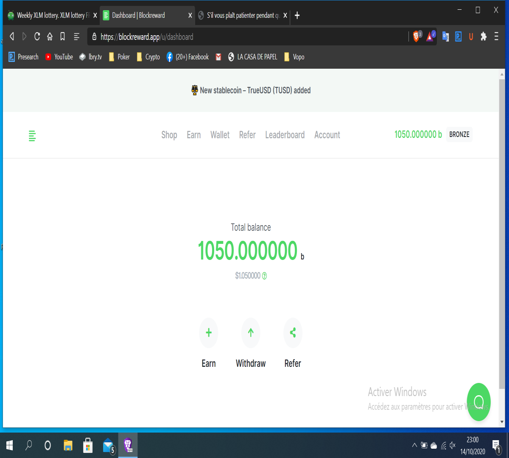The width and height of the screenshot is (509, 458).
Task: Open Microsoft Store from the taskbar
Action: pyautogui.click(x=88, y=445)
